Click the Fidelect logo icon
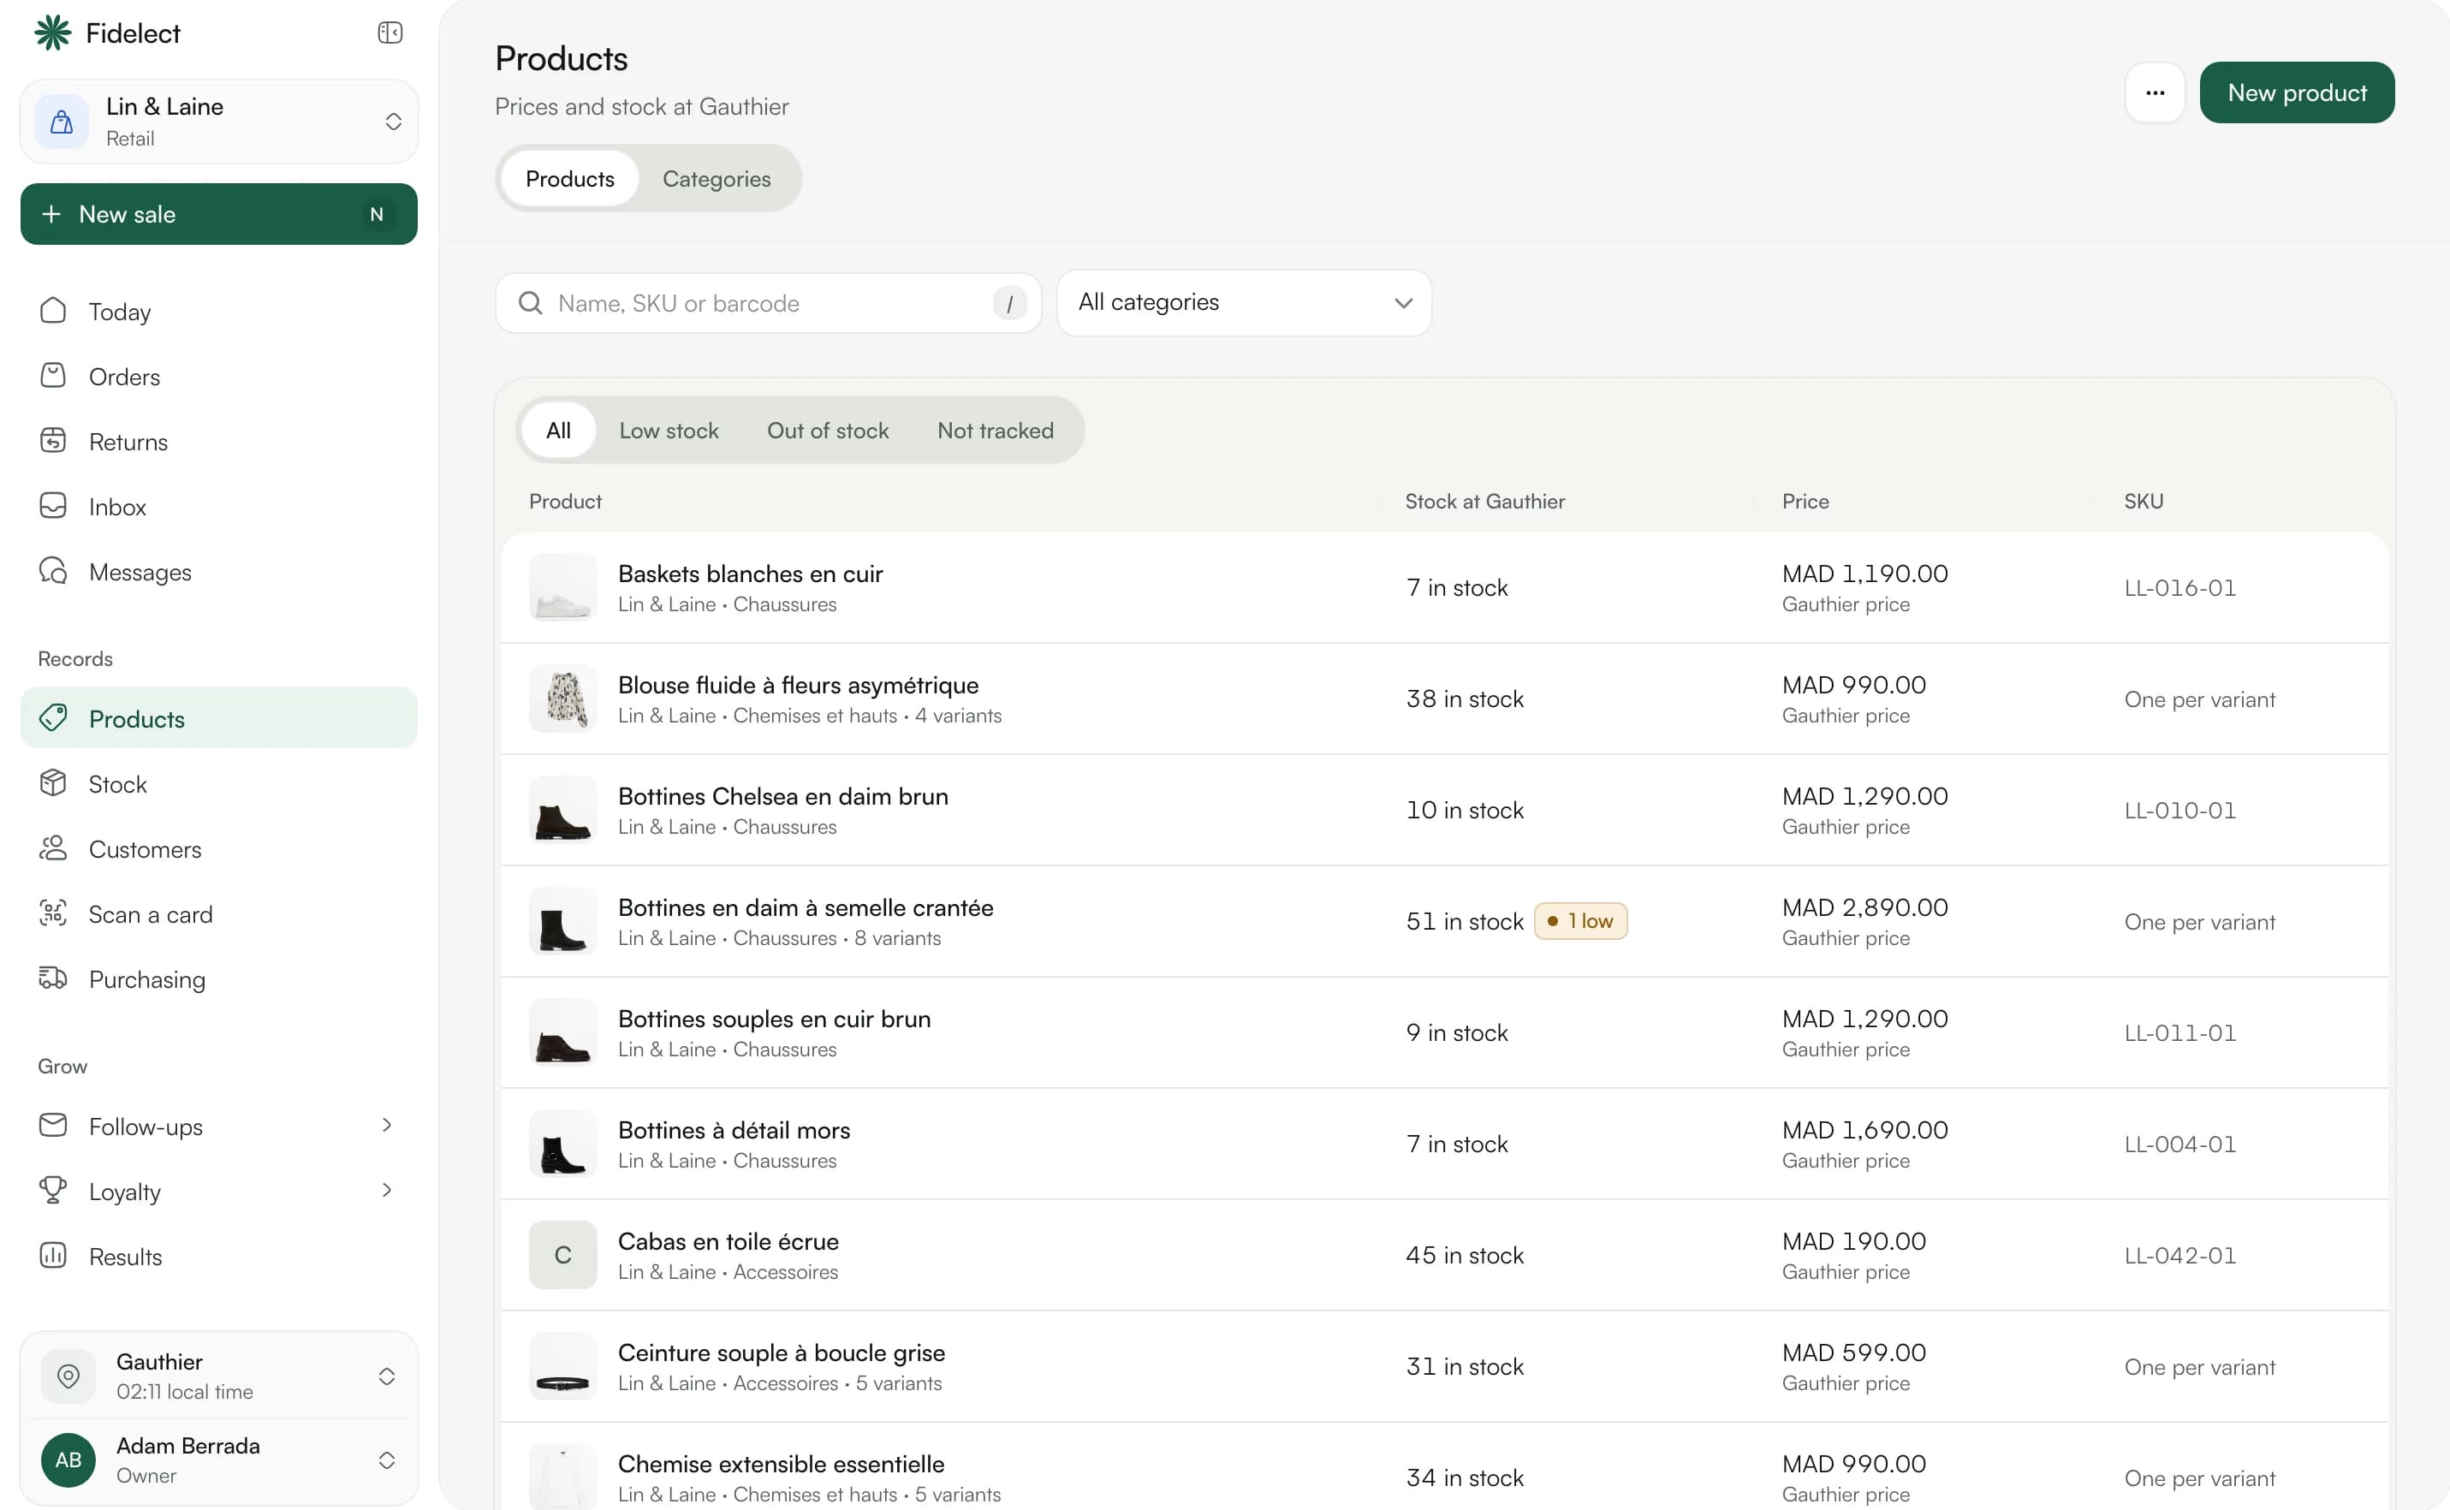Screen dimensions: 2450x1510 (53, 33)
